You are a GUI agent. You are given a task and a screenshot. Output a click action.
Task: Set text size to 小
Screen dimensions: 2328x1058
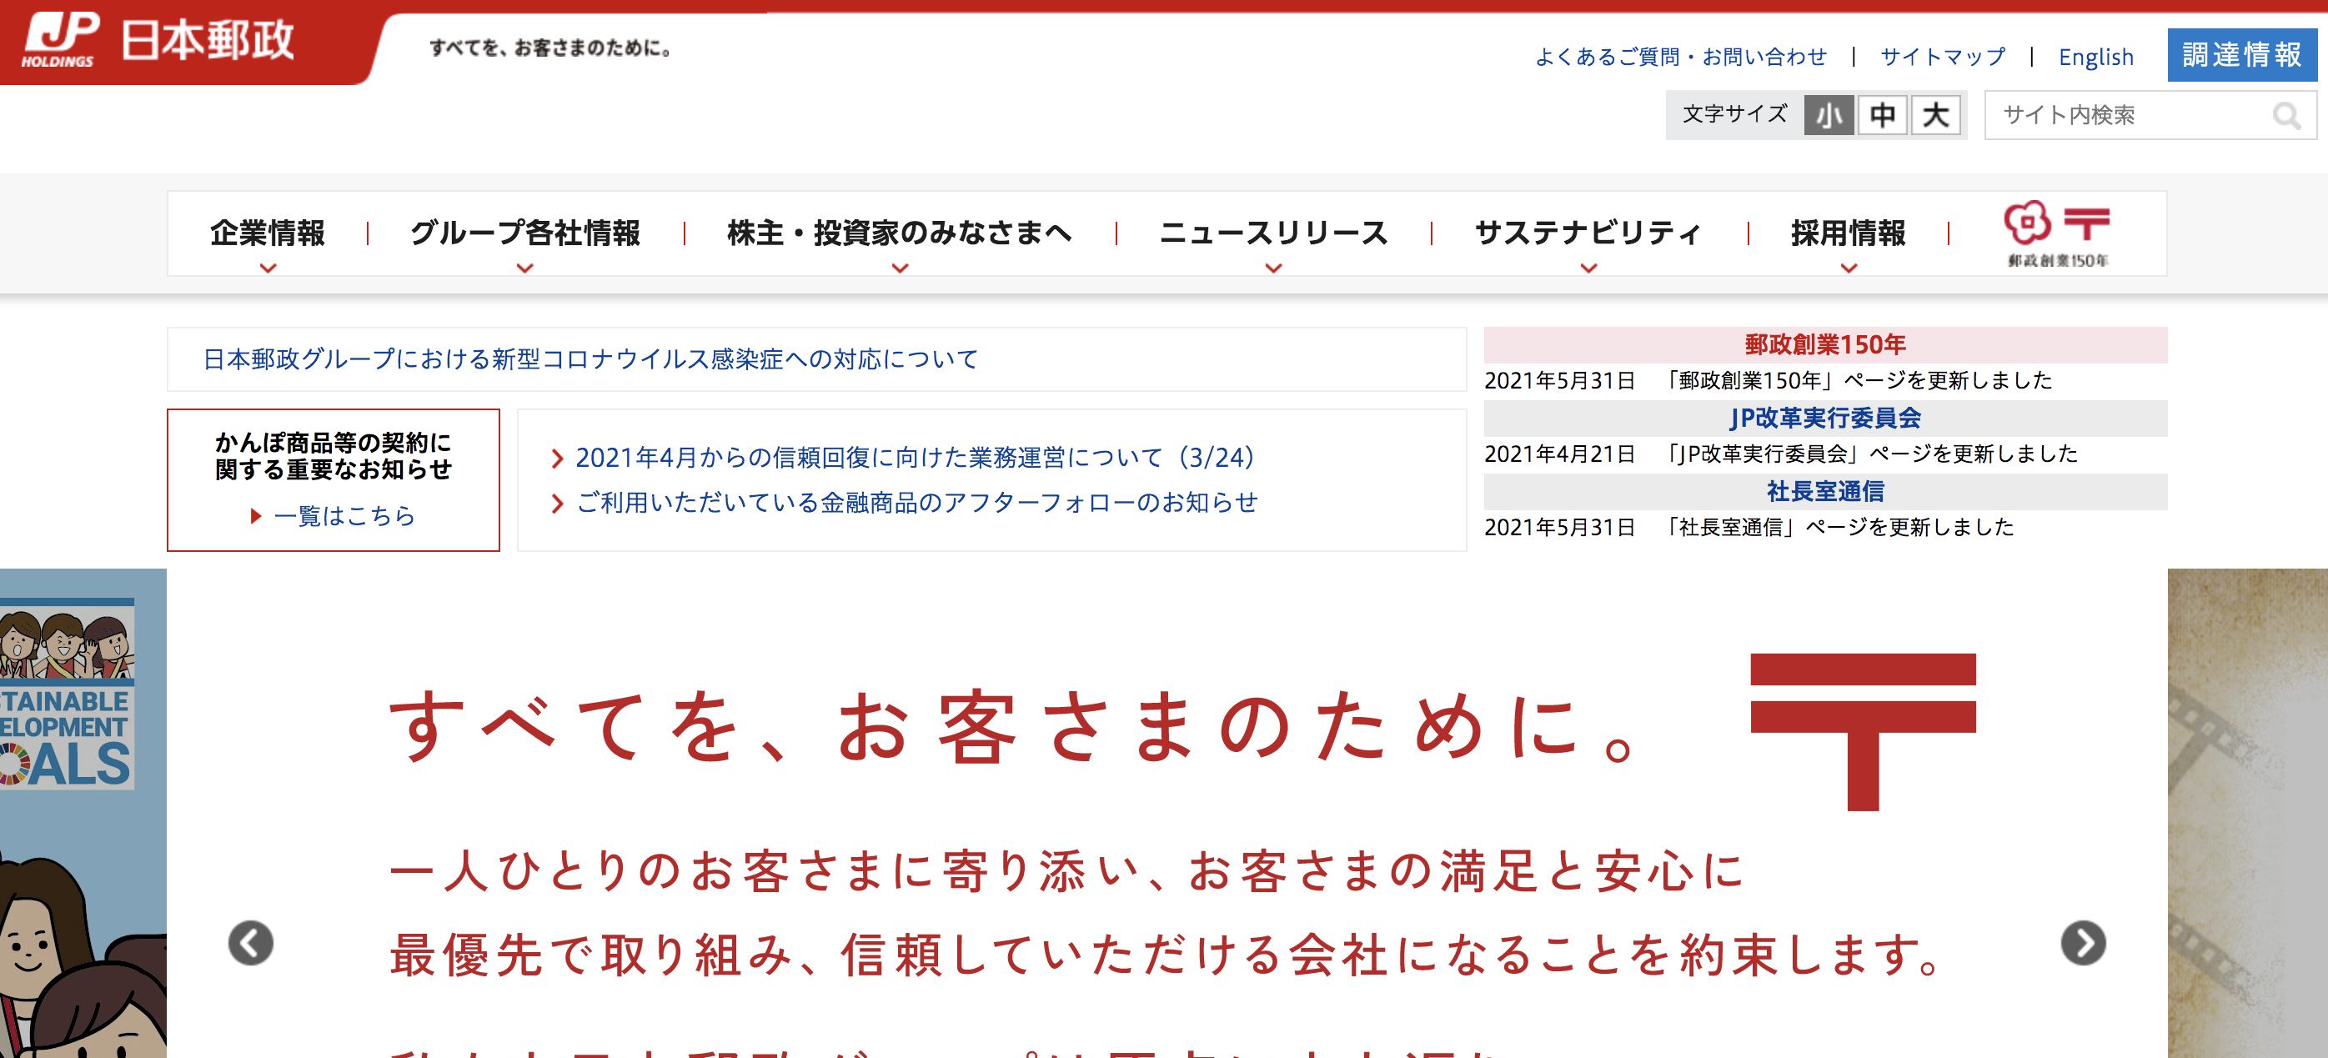1829,115
